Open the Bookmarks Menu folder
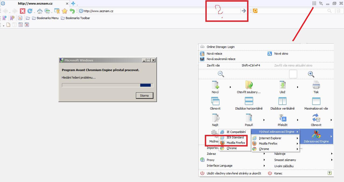 pyautogui.click(x=45, y=18)
